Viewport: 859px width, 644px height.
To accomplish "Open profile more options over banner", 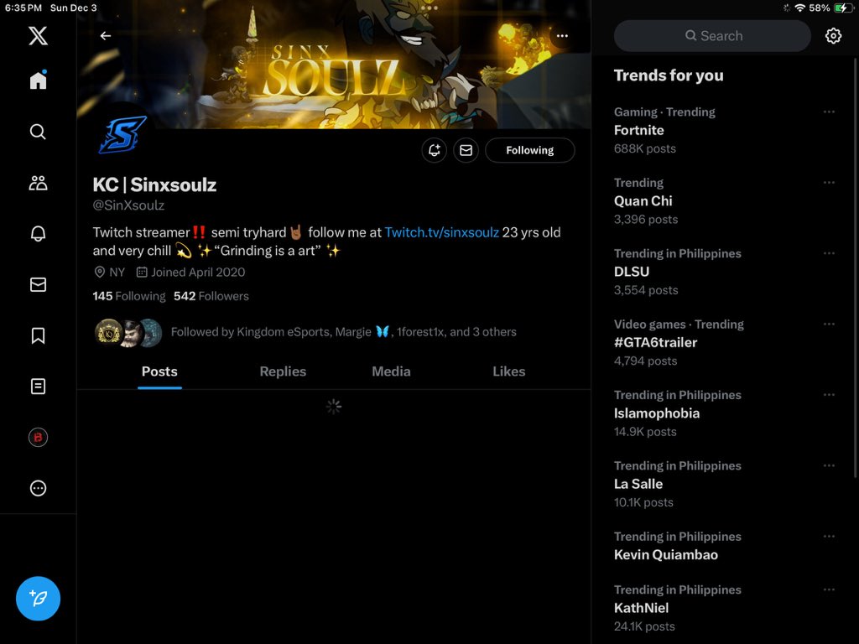I will point(562,36).
